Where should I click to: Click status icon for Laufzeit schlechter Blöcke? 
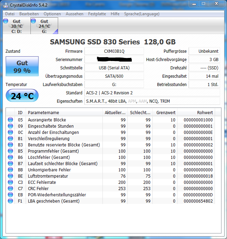point(10,163)
